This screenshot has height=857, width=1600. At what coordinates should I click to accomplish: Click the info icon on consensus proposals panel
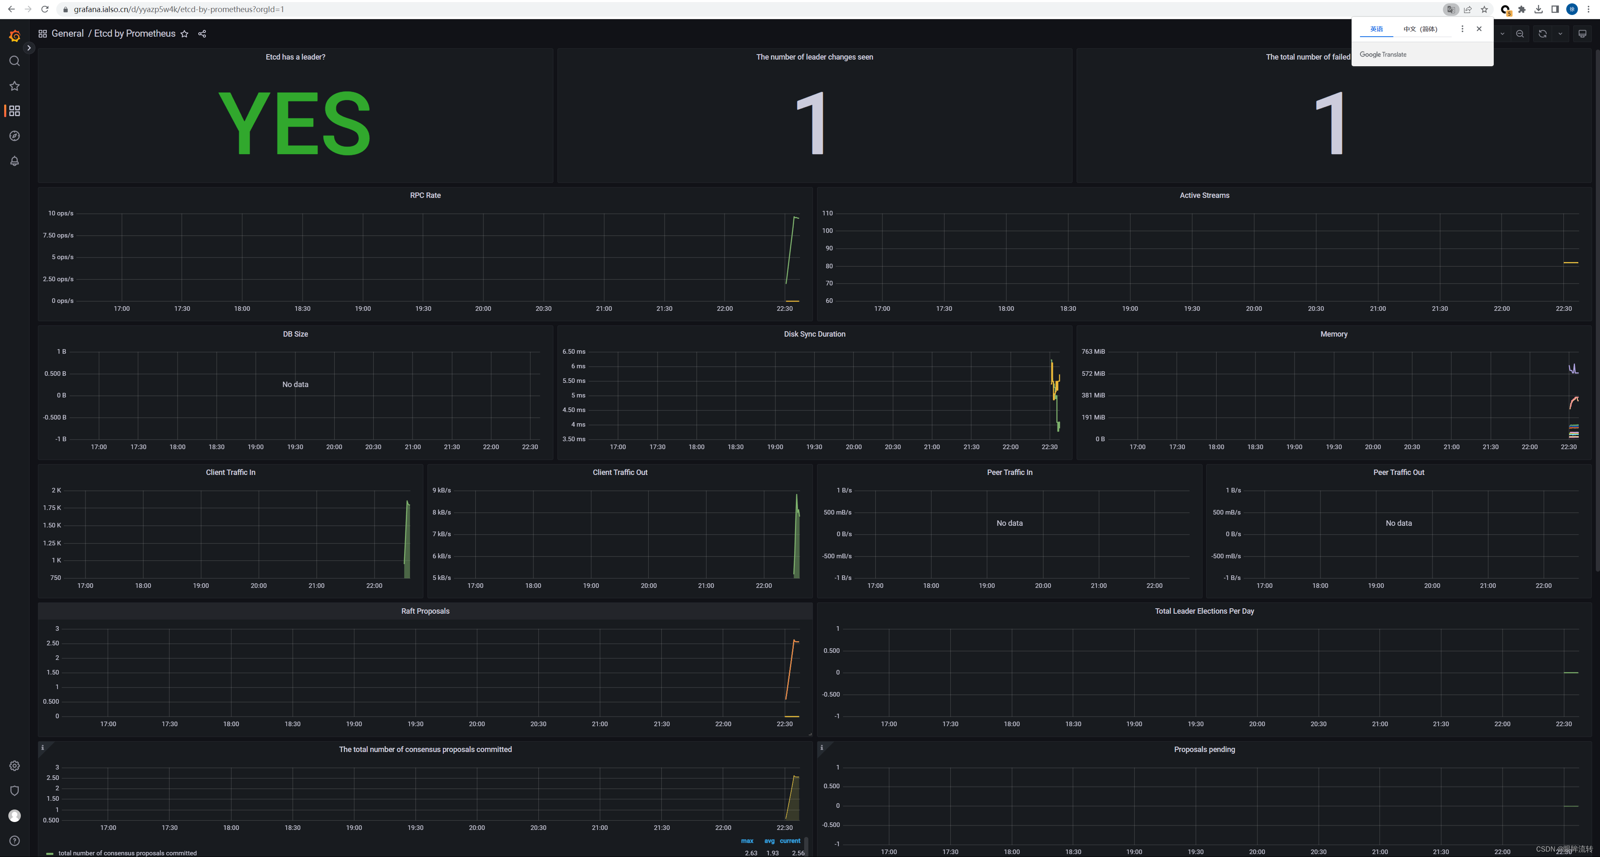pos(42,748)
